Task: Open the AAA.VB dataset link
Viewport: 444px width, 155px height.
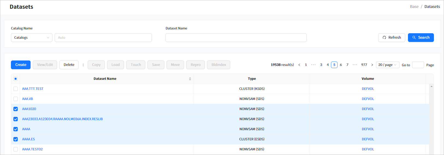Action: coord(28,99)
